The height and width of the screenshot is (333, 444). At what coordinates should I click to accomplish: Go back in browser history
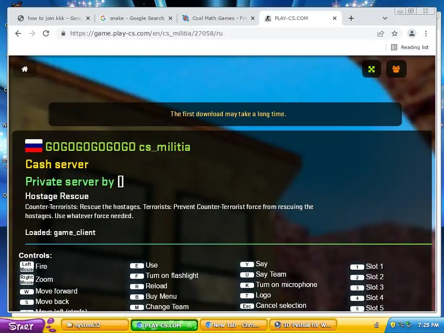pos(18,33)
